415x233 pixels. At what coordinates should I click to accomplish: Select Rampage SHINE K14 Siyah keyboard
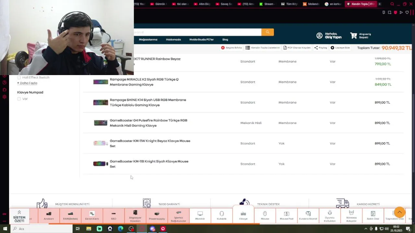pyautogui.click(x=148, y=102)
